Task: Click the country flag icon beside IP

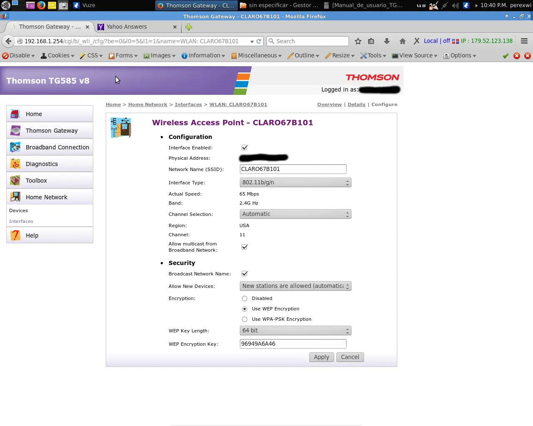Action: click(x=456, y=41)
